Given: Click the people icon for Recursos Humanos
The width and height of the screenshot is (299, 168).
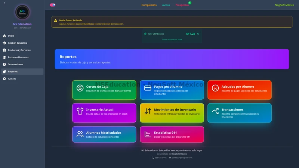Looking at the screenshot, I should 4,57.
